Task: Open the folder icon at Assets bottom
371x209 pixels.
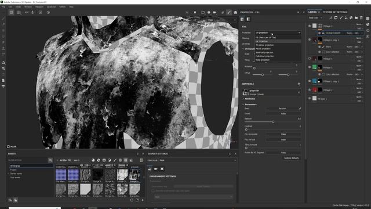Action: pos(137,200)
